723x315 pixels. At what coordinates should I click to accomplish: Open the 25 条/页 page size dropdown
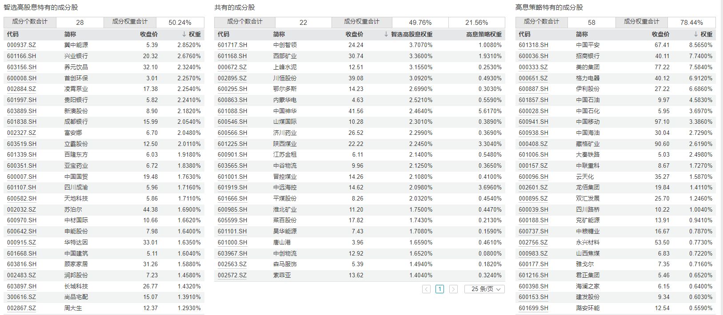pos(484,289)
